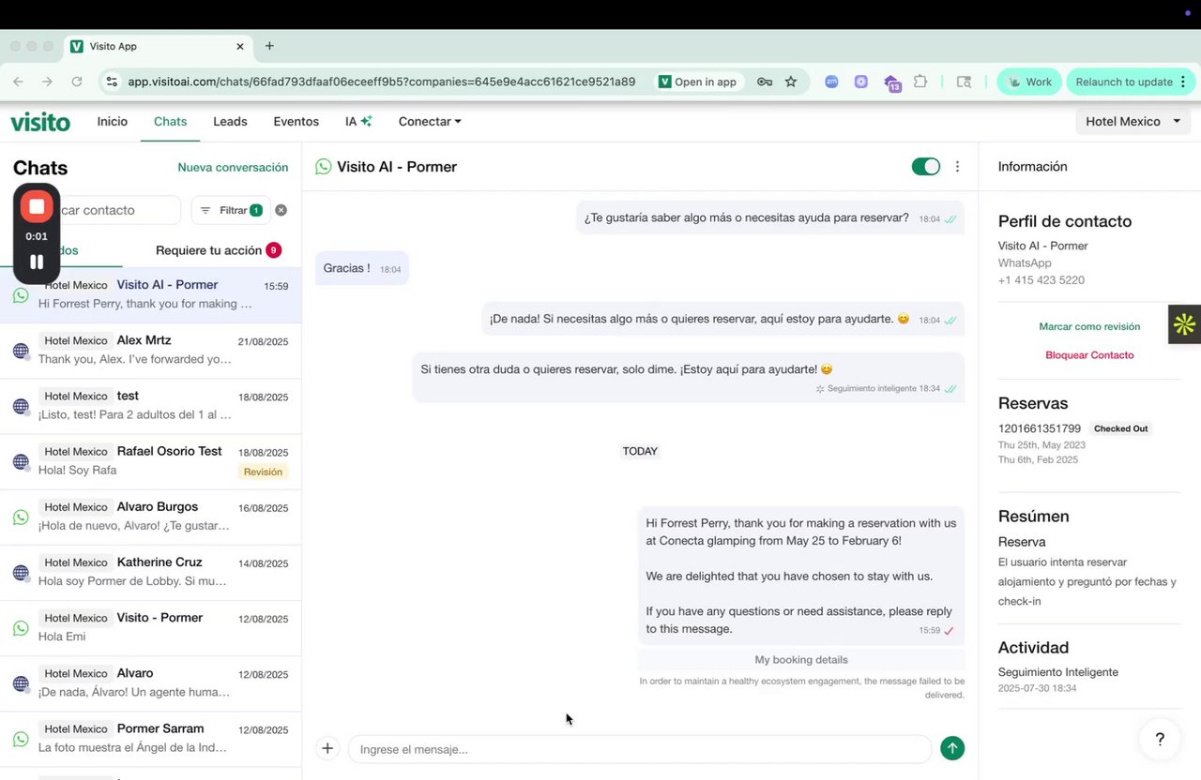Open the Work profile button

pos(1029,82)
